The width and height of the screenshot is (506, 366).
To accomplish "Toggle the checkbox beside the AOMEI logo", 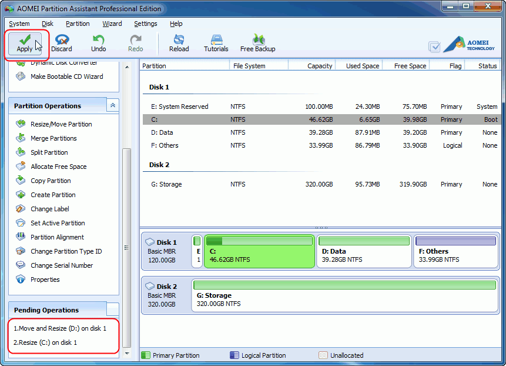I will click(x=435, y=45).
